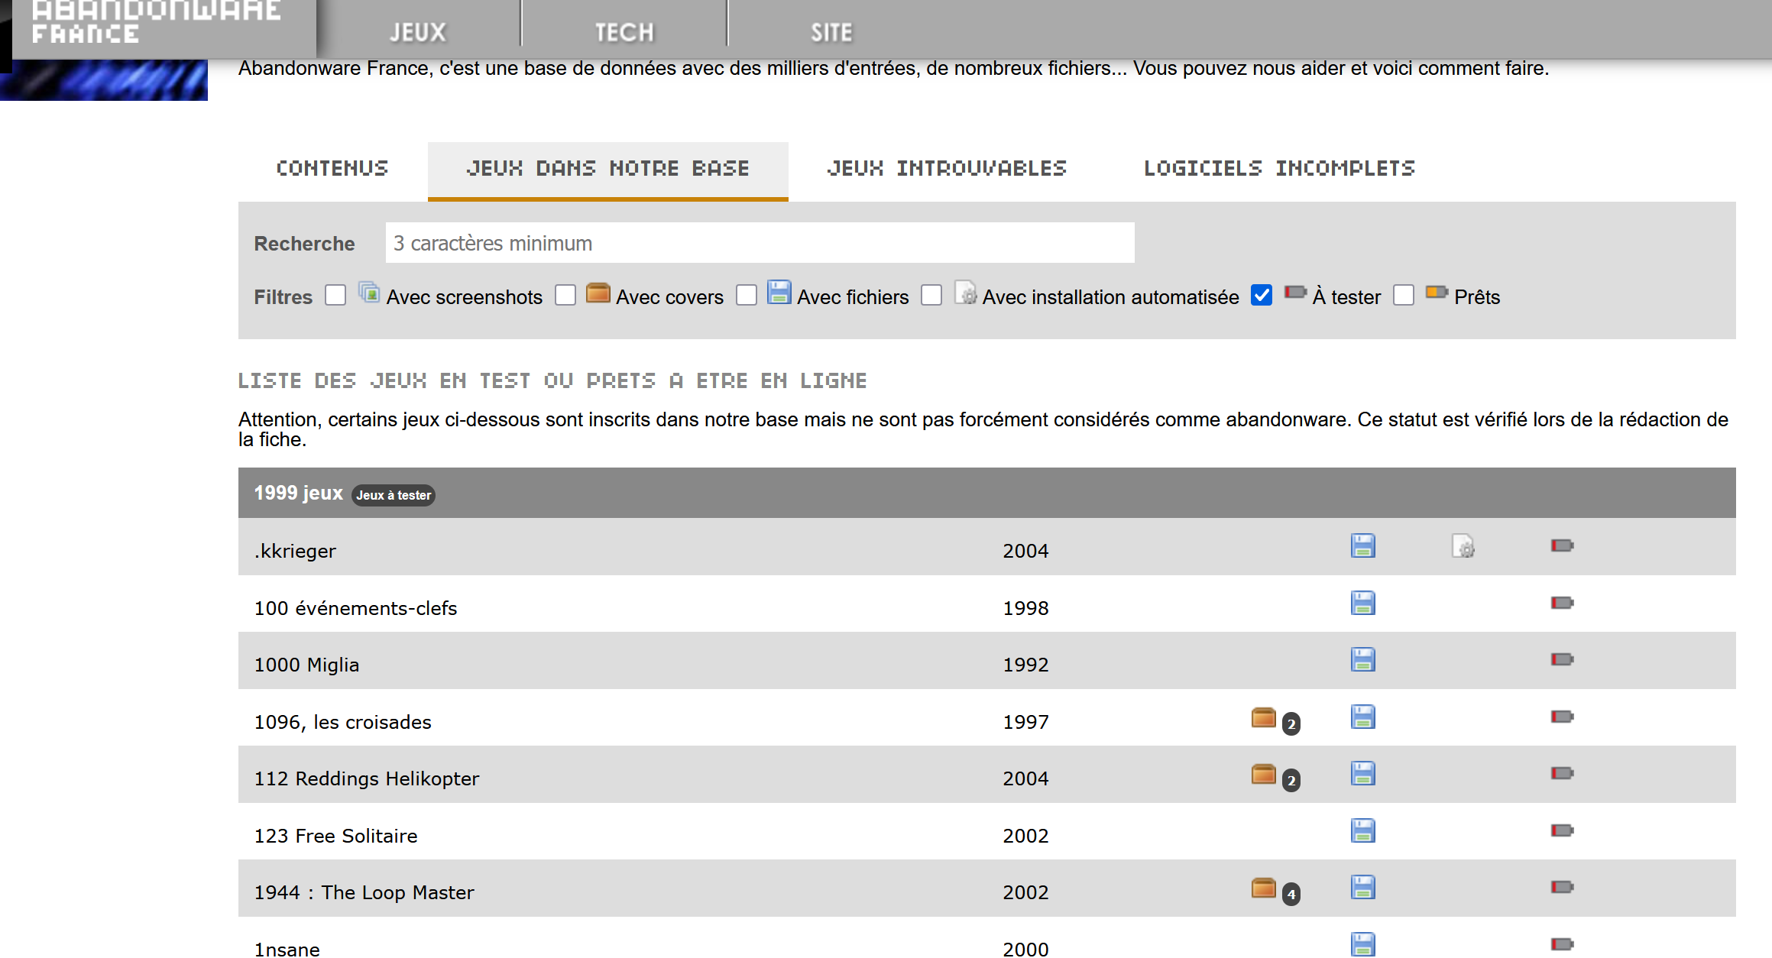The width and height of the screenshot is (1772, 958).
Task: Click the to-test status icon for 100 événements-clefs
Action: pos(1562,603)
